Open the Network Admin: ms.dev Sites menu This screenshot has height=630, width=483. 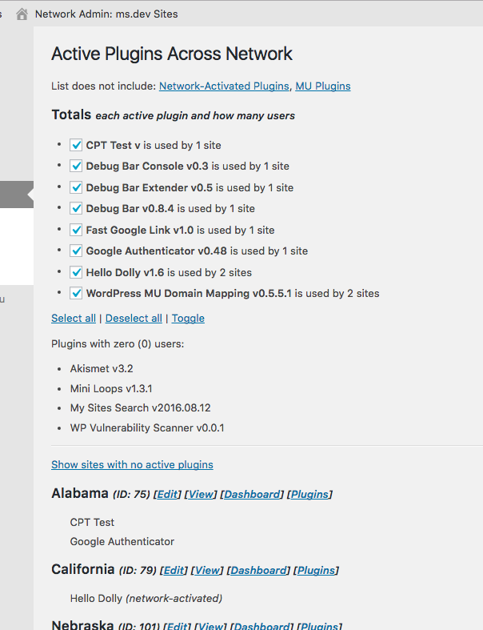click(106, 14)
